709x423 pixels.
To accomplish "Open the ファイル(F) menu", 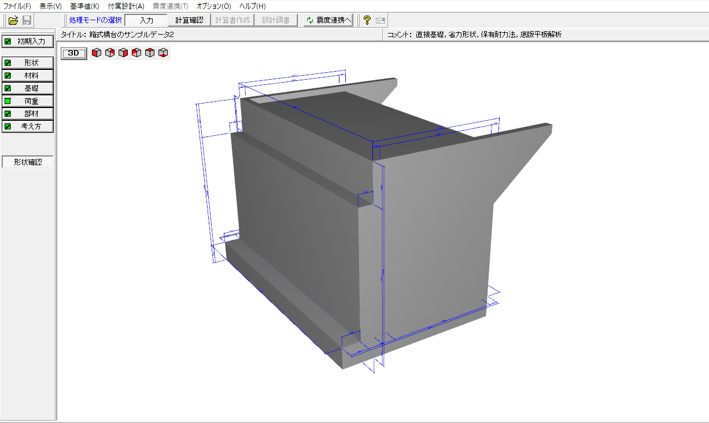I will (x=17, y=6).
